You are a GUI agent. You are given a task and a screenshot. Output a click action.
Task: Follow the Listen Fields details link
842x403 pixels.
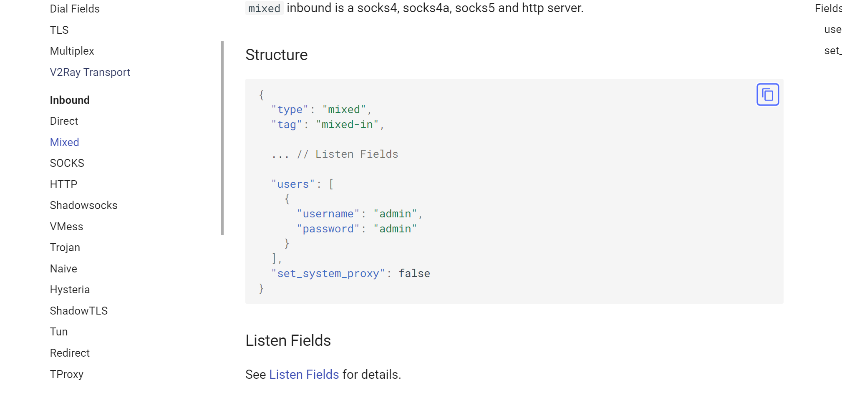pos(304,374)
